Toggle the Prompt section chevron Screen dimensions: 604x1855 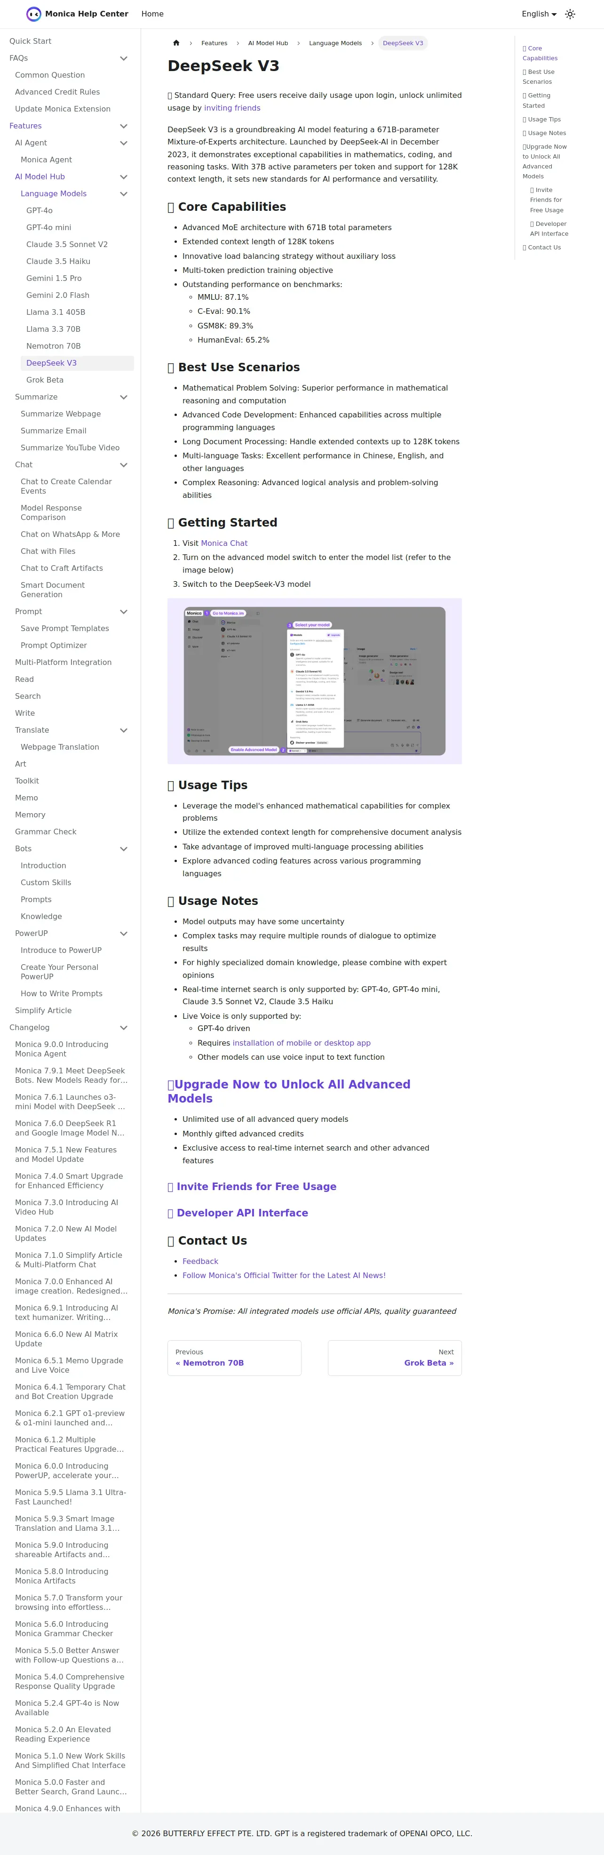[124, 612]
